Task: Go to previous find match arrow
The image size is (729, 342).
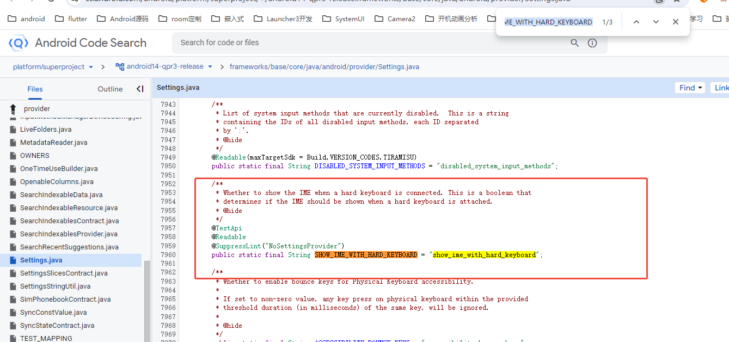Action: pyautogui.click(x=636, y=22)
